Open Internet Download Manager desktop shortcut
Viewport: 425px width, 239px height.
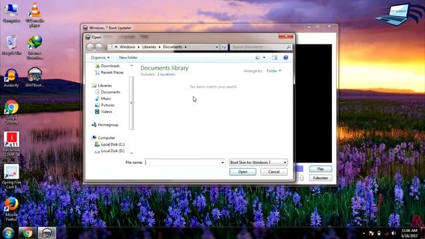[35, 47]
